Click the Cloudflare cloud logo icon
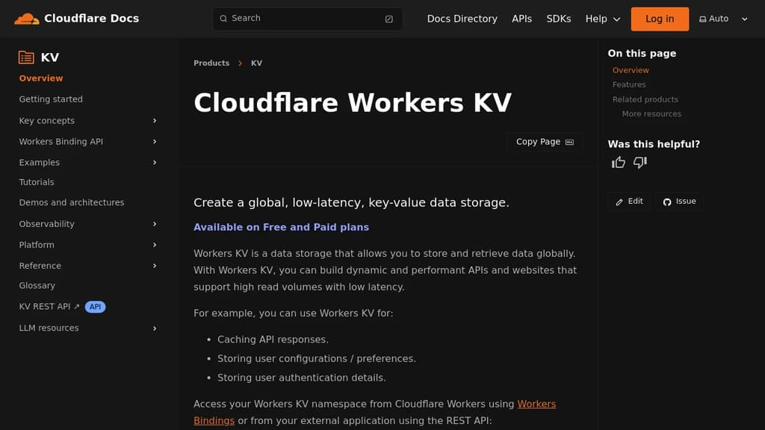Viewport: 765px width, 430px height. 27,19
